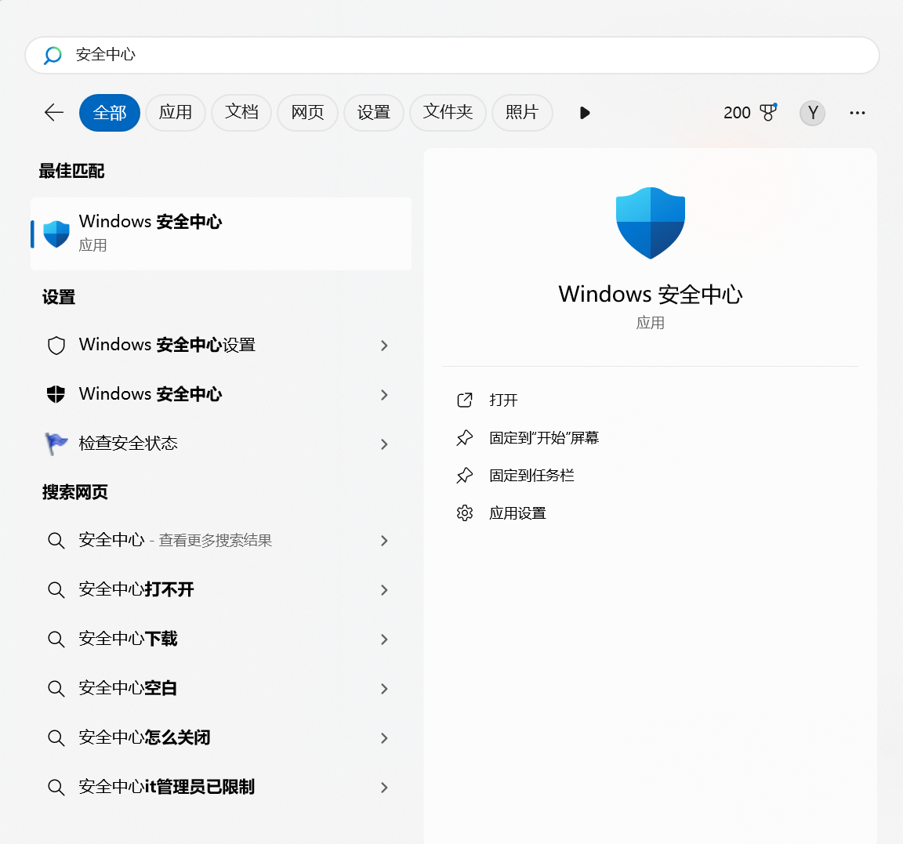903x844 pixels.
Task: Expand the Windows 安全中心设置 result chevron
Action: pos(384,346)
